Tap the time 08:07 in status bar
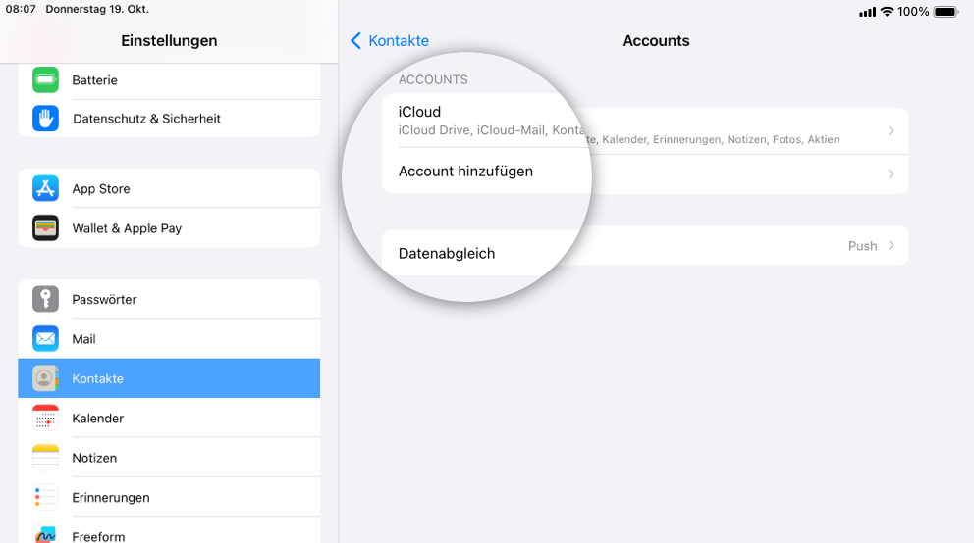The image size is (974, 543). point(21,9)
